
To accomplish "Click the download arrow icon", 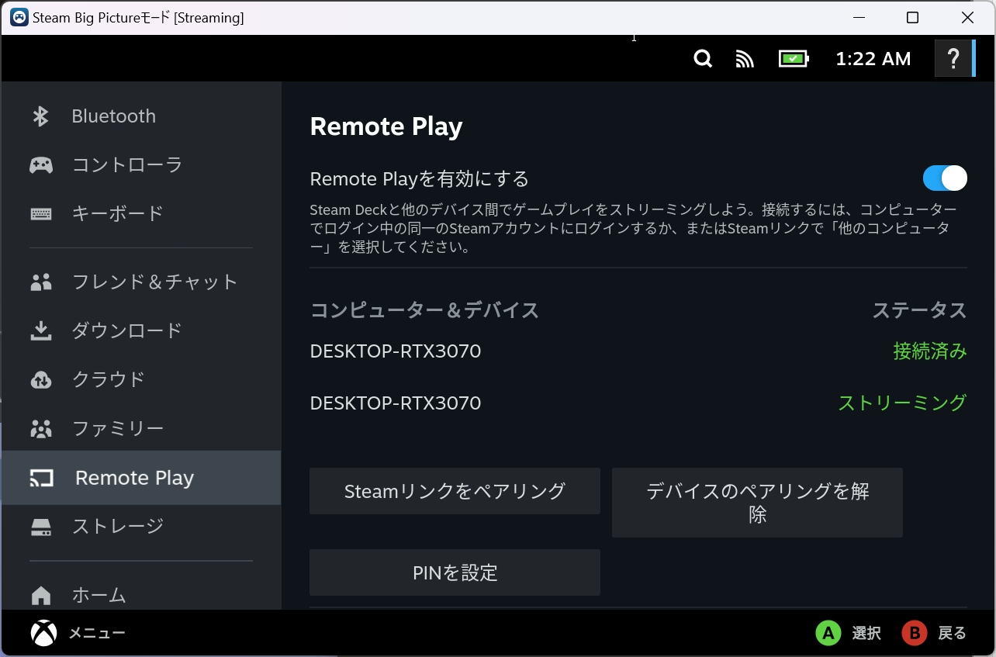I will pyautogui.click(x=41, y=330).
